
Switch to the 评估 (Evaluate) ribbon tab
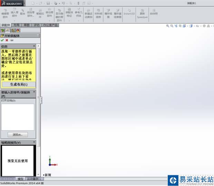point(37,25)
